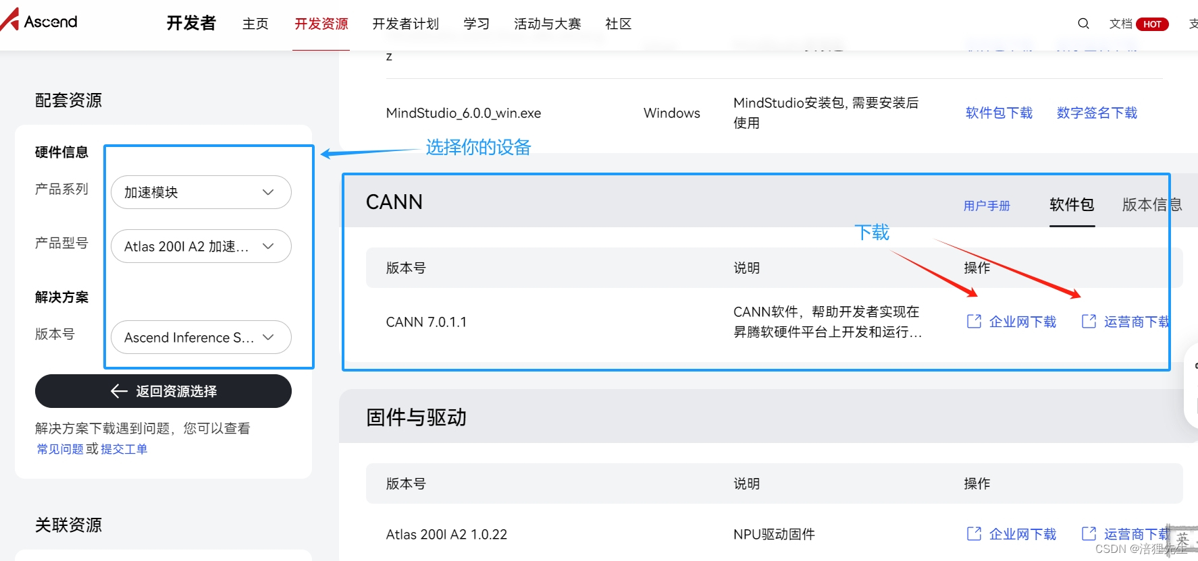
Task: Click 操作 column header in 固件与驱动 table
Action: tap(976, 483)
